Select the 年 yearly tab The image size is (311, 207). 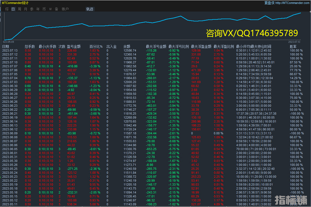click(38, 9)
